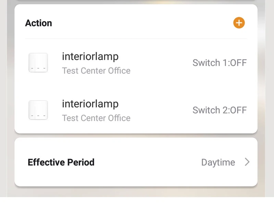Toggle the Switch 1:OFF status
The image size is (274, 204).
click(219, 63)
